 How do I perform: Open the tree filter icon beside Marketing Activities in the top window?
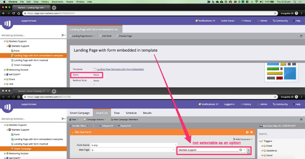[x=63, y=35]
